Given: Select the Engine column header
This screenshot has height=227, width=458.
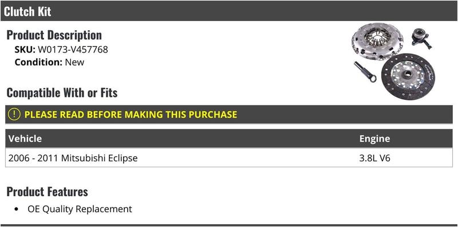Looking at the screenshot, I should click(x=374, y=139).
